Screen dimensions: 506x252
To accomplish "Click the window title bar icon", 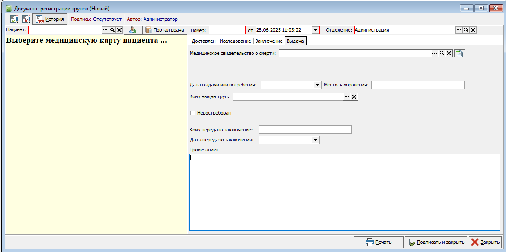I will tap(9, 8).
